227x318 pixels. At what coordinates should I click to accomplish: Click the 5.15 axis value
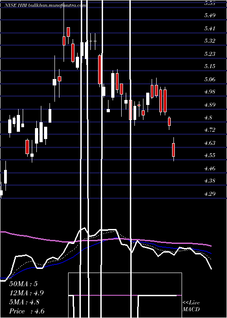(x=210, y=66)
